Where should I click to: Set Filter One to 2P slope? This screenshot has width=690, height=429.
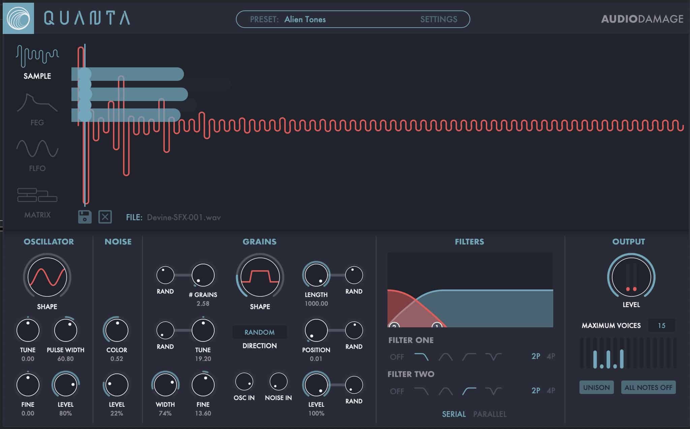click(x=536, y=356)
